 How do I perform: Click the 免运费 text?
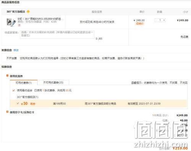click(184, 37)
